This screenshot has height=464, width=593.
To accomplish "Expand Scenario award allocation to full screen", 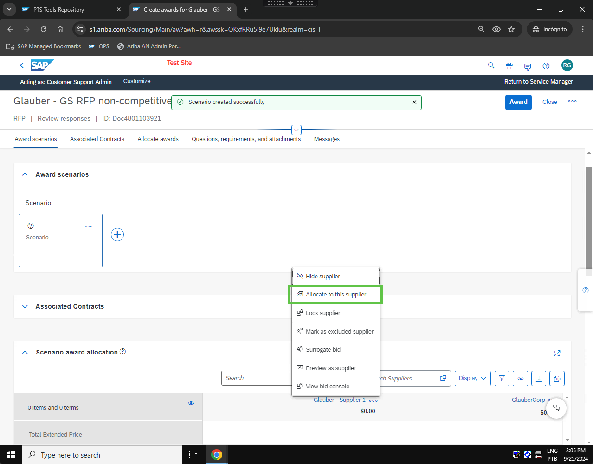I will coord(557,353).
